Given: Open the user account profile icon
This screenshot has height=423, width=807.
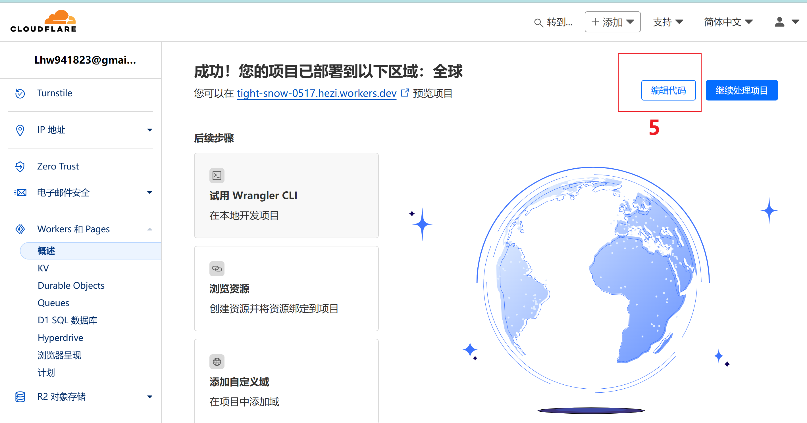Looking at the screenshot, I should click(x=779, y=22).
